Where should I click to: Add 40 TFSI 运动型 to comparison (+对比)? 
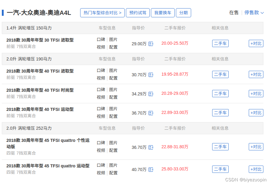click(x=256, y=113)
